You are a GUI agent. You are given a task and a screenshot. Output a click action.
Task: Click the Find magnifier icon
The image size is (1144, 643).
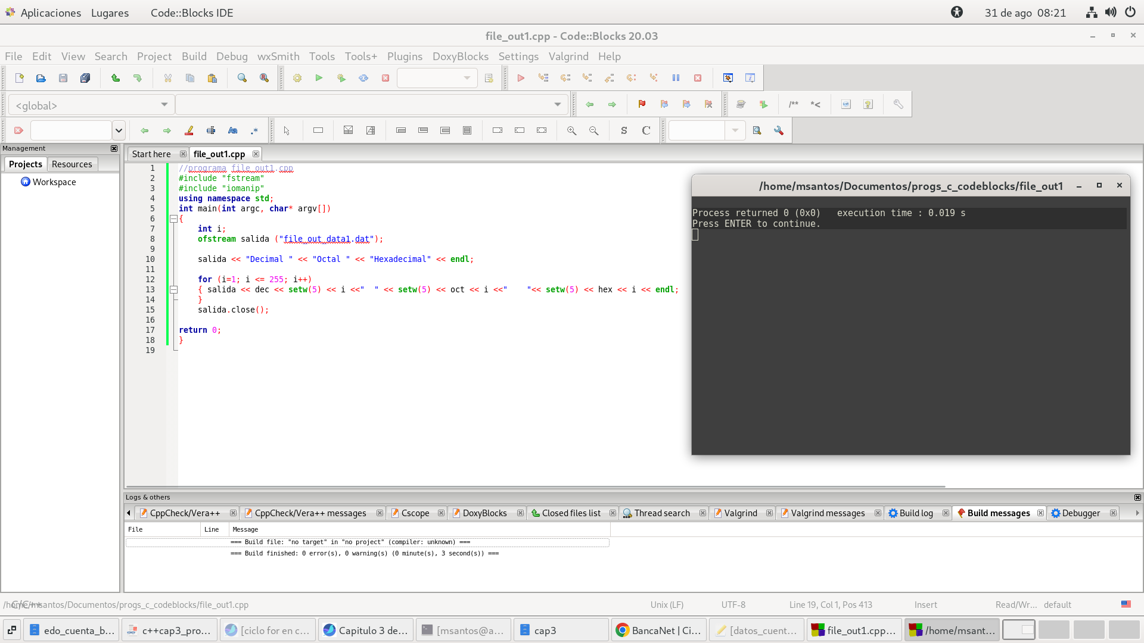pyautogui.click(x=242, y=78)
